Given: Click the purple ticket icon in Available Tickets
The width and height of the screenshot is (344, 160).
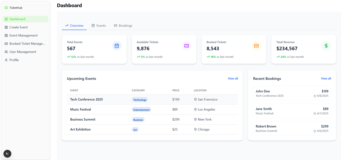Looking at the screenshot, I should 187,46.
